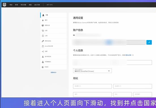Open marketplace seller section with stamp icon
Image resolution: width=156 pixels, height=108 pixels.
[x=54, y=62]
